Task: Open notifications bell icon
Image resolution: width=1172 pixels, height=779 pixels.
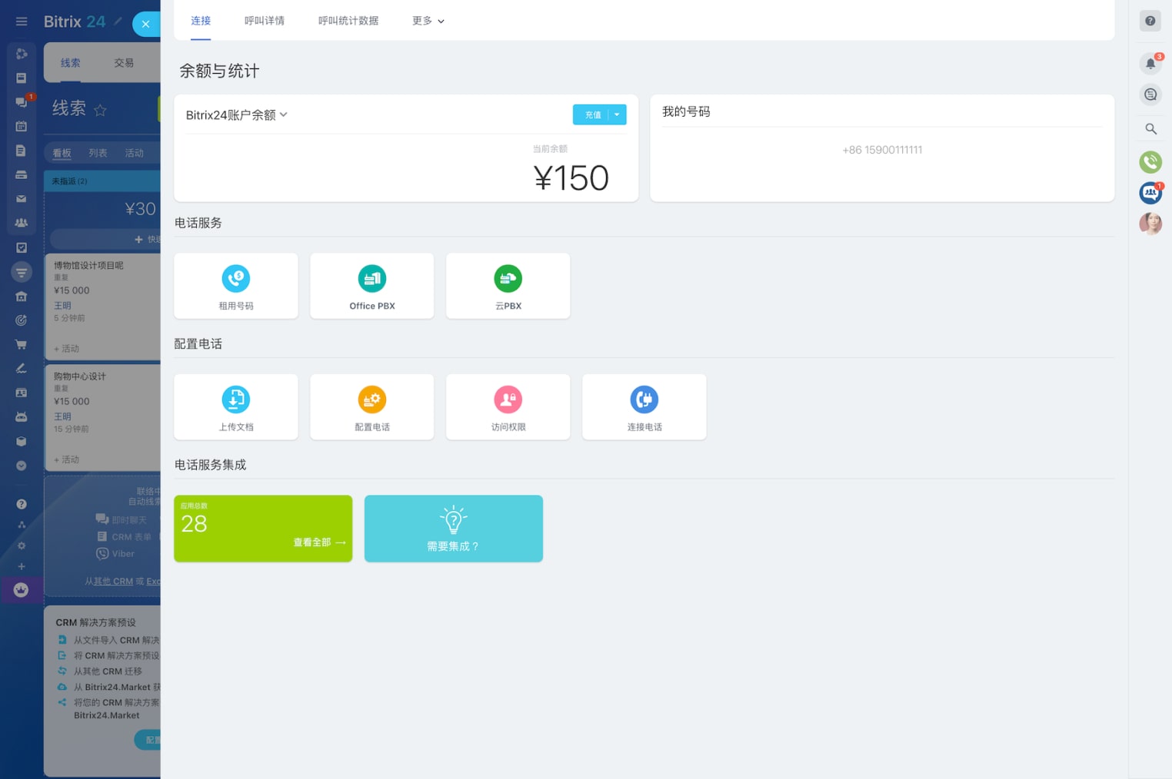Action: [x=1150, y=64]
